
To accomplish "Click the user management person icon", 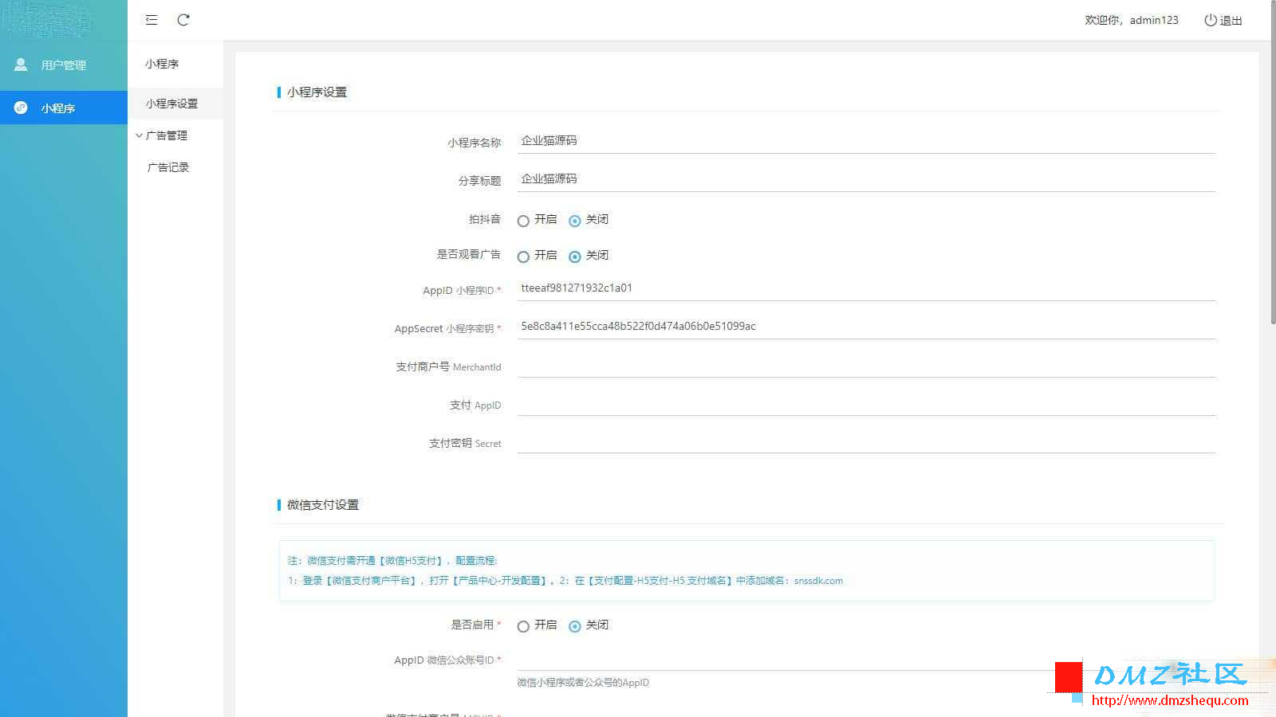I will (21, 65).
